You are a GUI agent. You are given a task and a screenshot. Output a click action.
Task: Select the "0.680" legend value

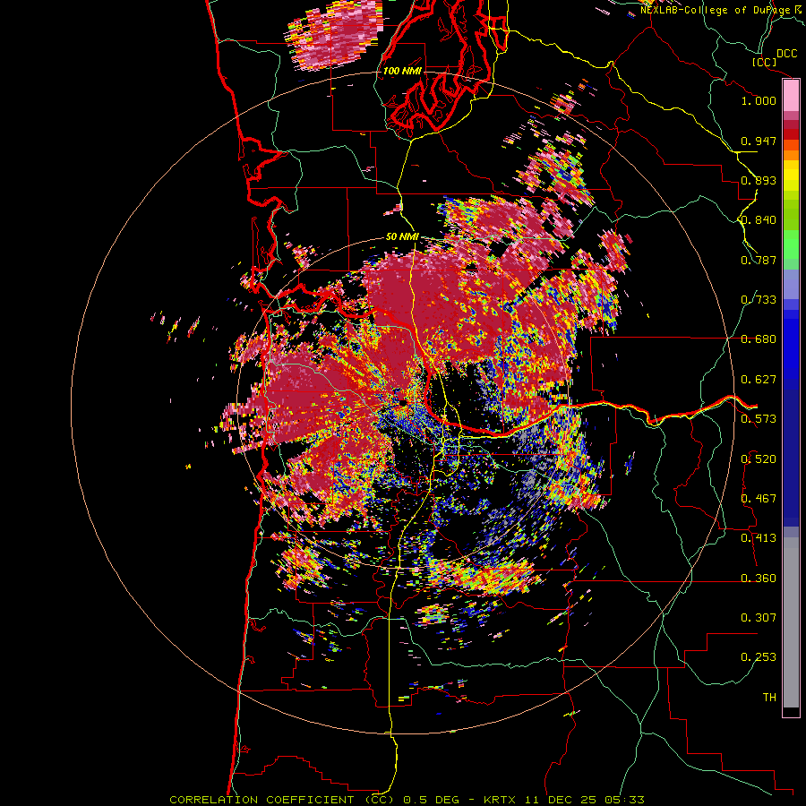tap(759, 339)
